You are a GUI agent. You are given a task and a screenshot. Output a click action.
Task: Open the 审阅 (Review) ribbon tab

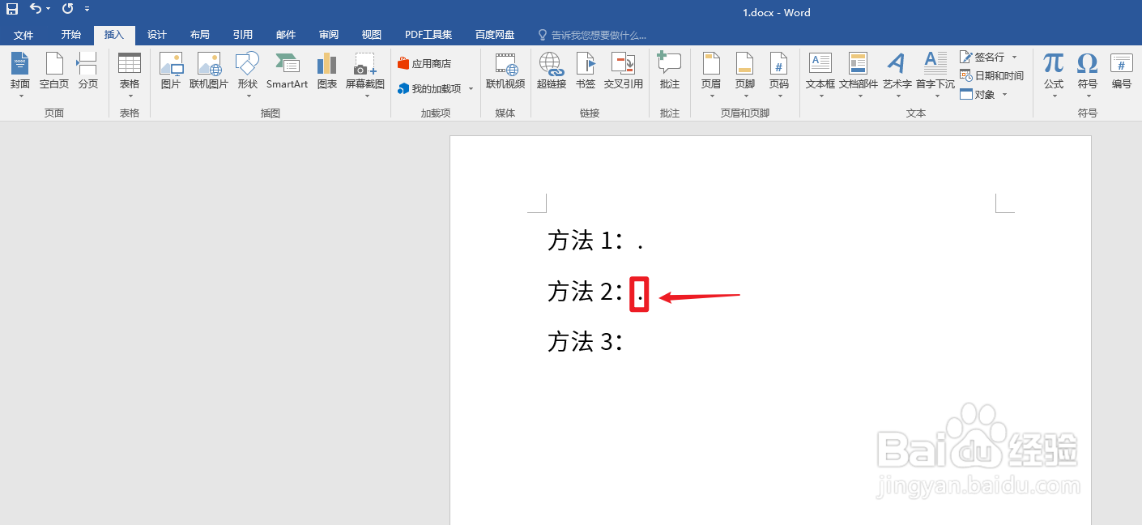(x=328, y=34)
